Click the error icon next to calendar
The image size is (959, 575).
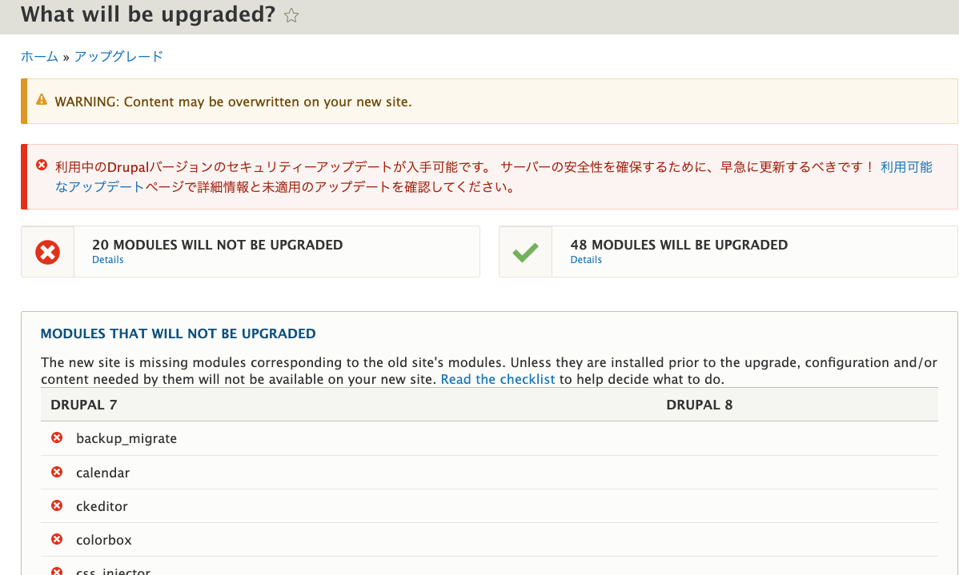[x=57, y=472]
